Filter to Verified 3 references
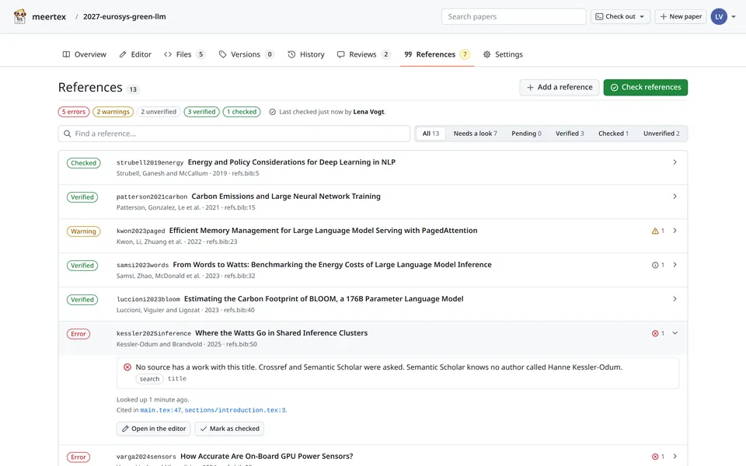The width and height of the screenshot is (746, 466). 570,134
